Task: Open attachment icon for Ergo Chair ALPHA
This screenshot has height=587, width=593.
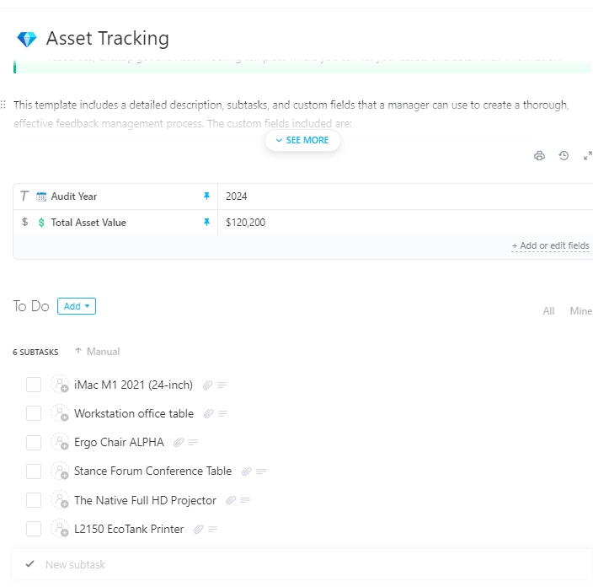Action: point(179,442)
